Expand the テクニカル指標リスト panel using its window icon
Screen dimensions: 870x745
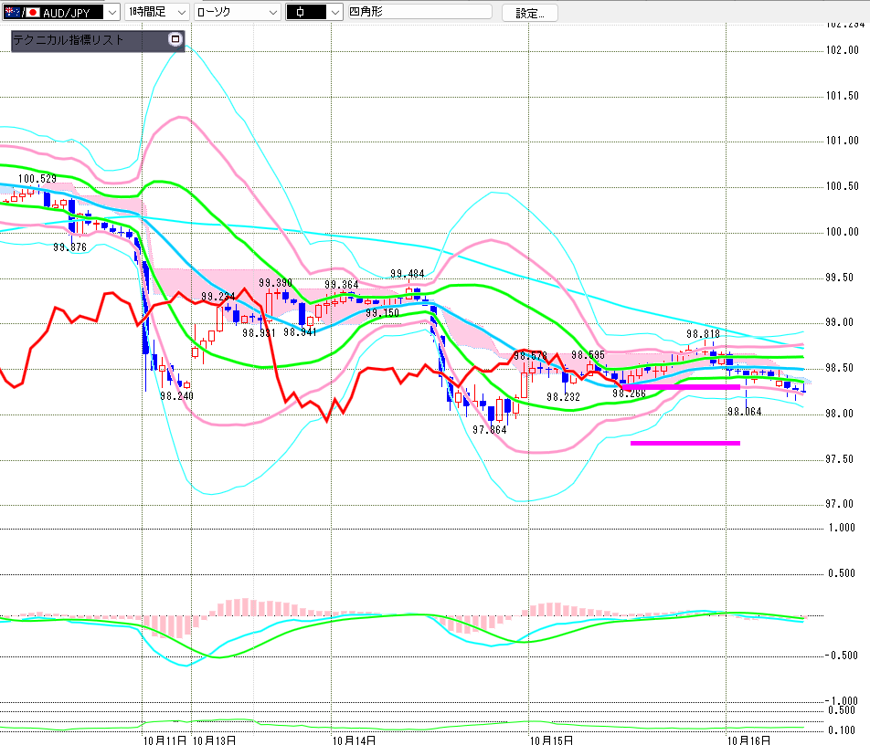[175, 39]
